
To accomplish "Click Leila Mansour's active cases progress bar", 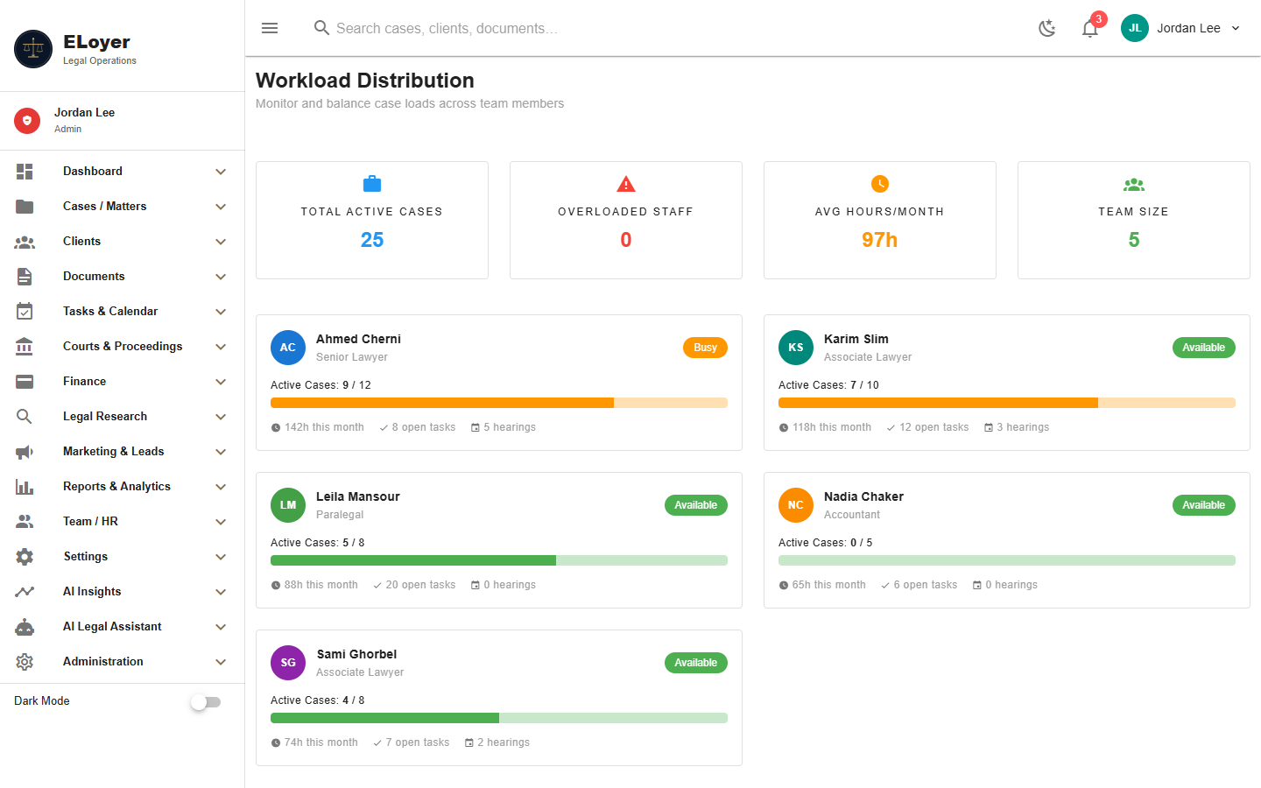I will click(x=499, y=560).
